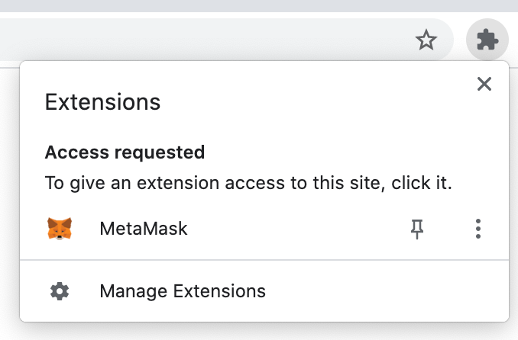Click the Manage Extensions gear icon
The height and width of the screenshot is (340, 518).
pos(60,291)
